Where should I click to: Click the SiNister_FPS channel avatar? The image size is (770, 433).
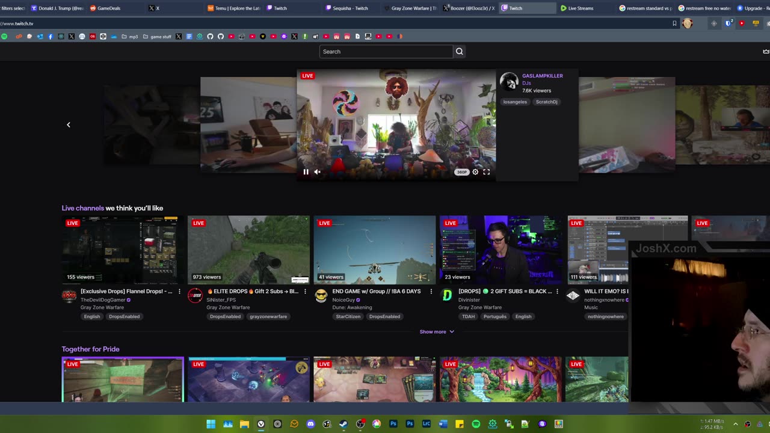[x=195, y=295]
